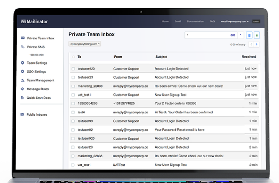Click the To column header
Viewport: 279px width, 183px height.
point(79,57)
